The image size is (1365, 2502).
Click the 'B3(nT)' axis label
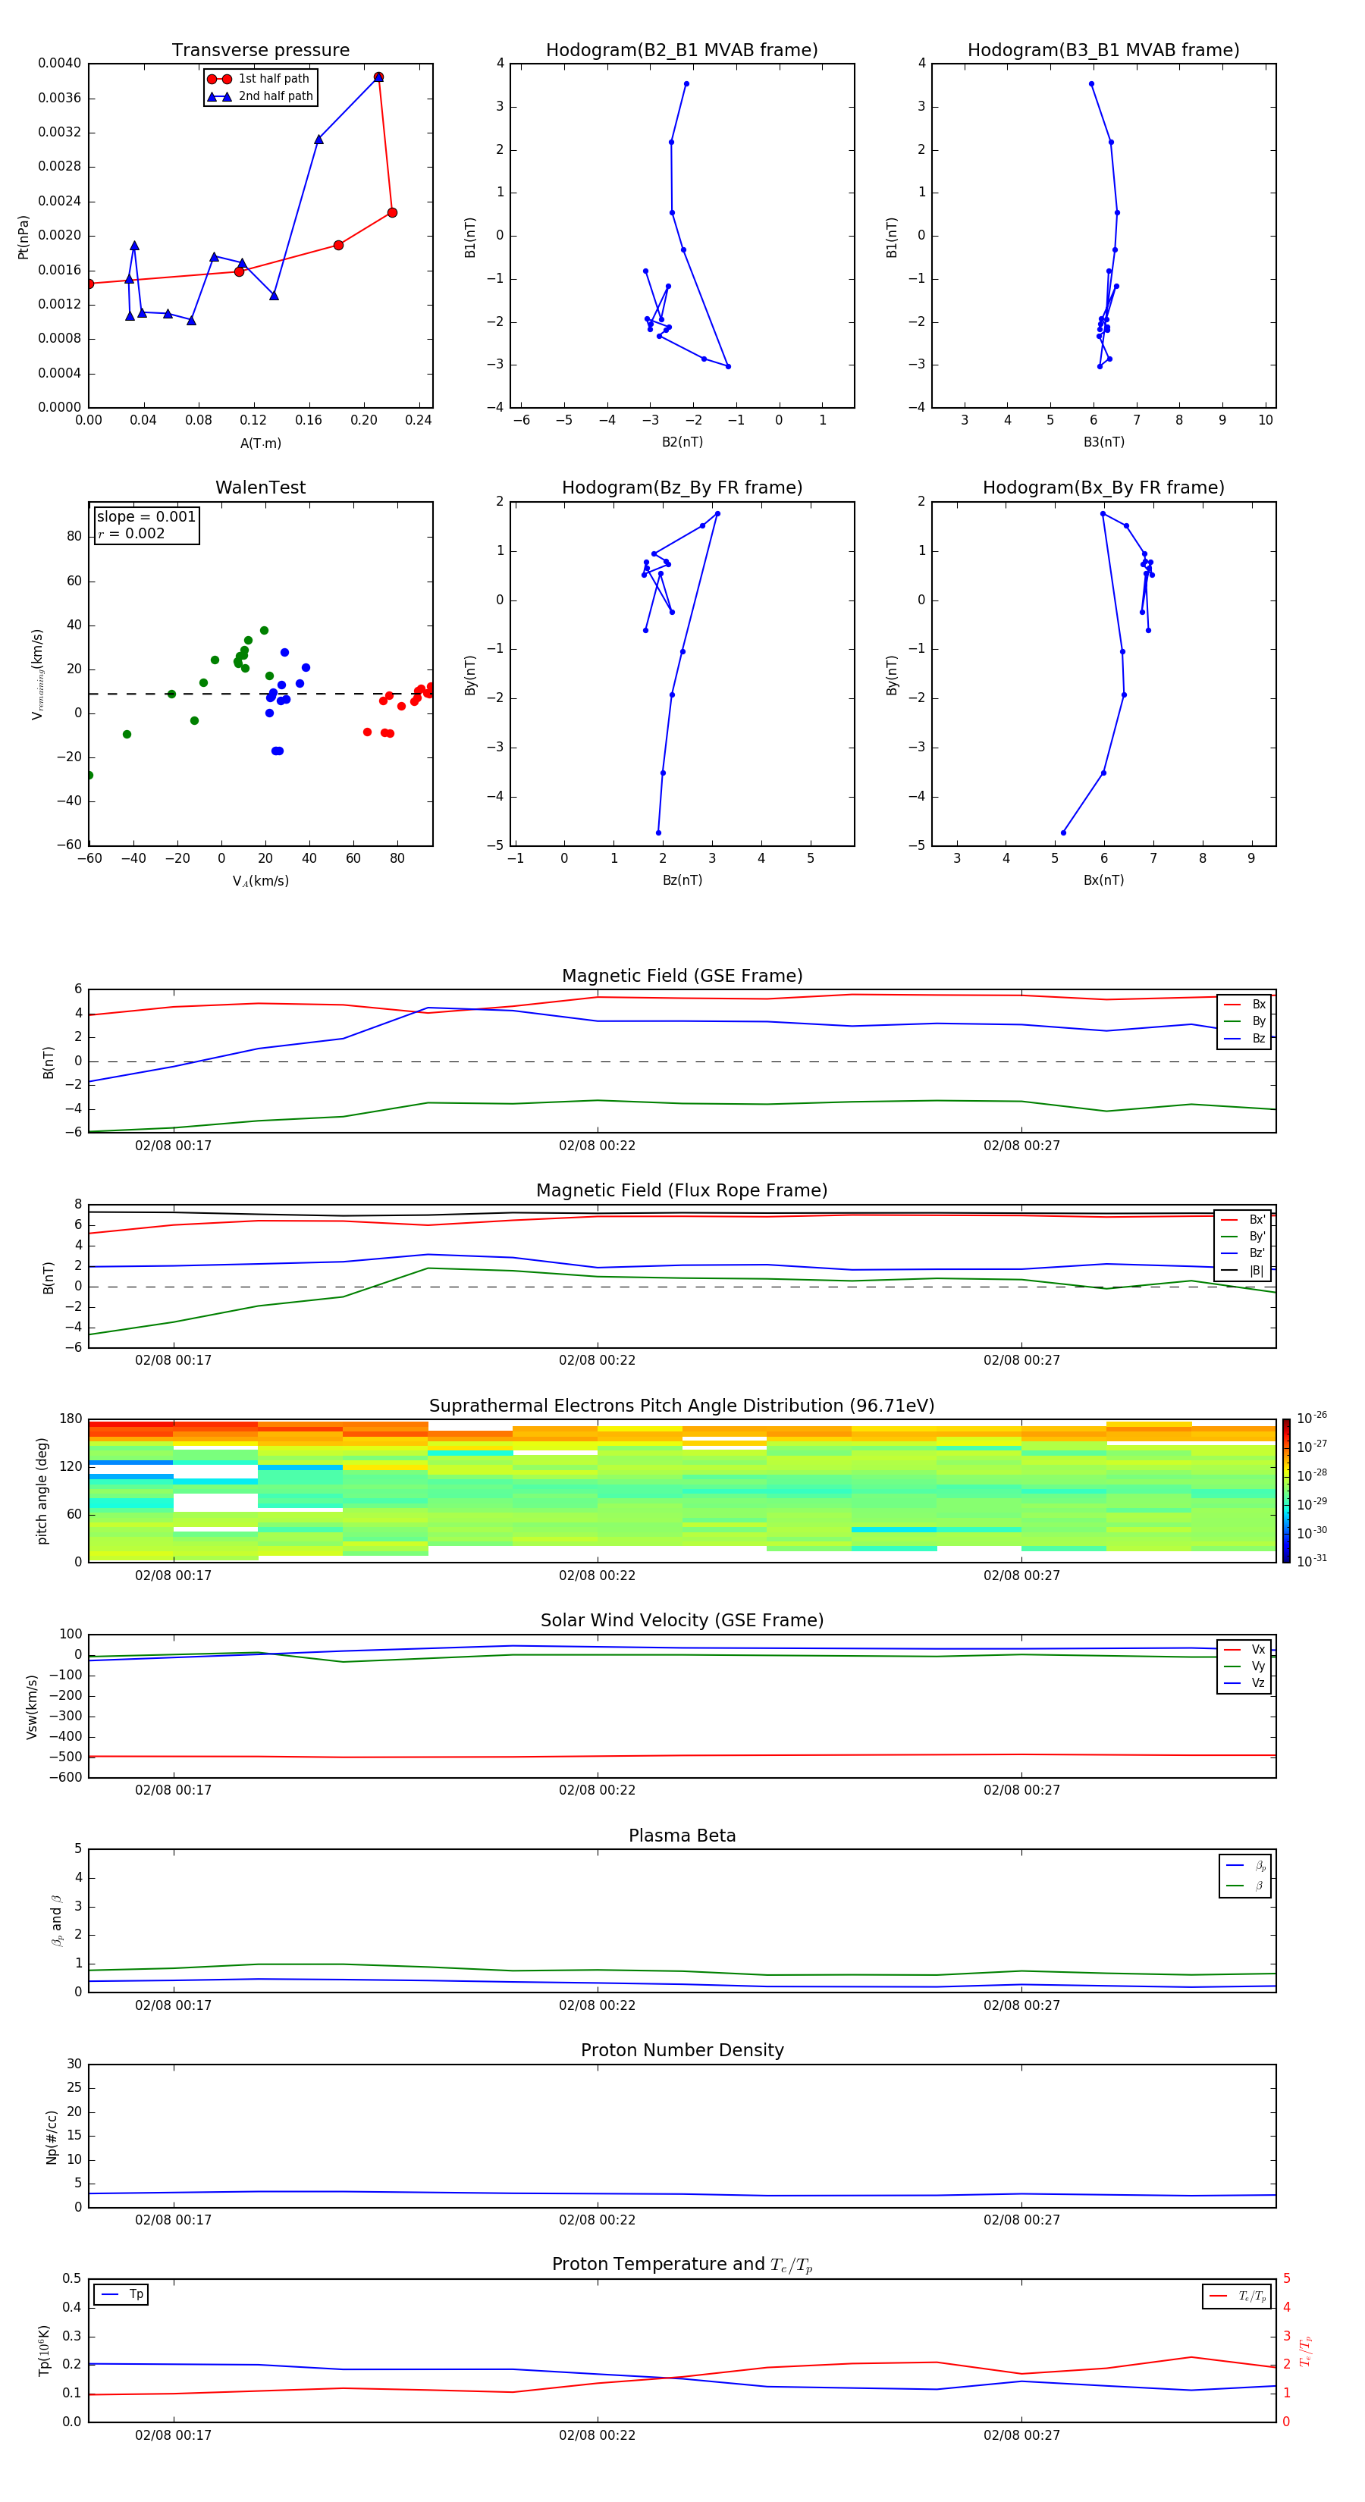tap(1103, 442)
